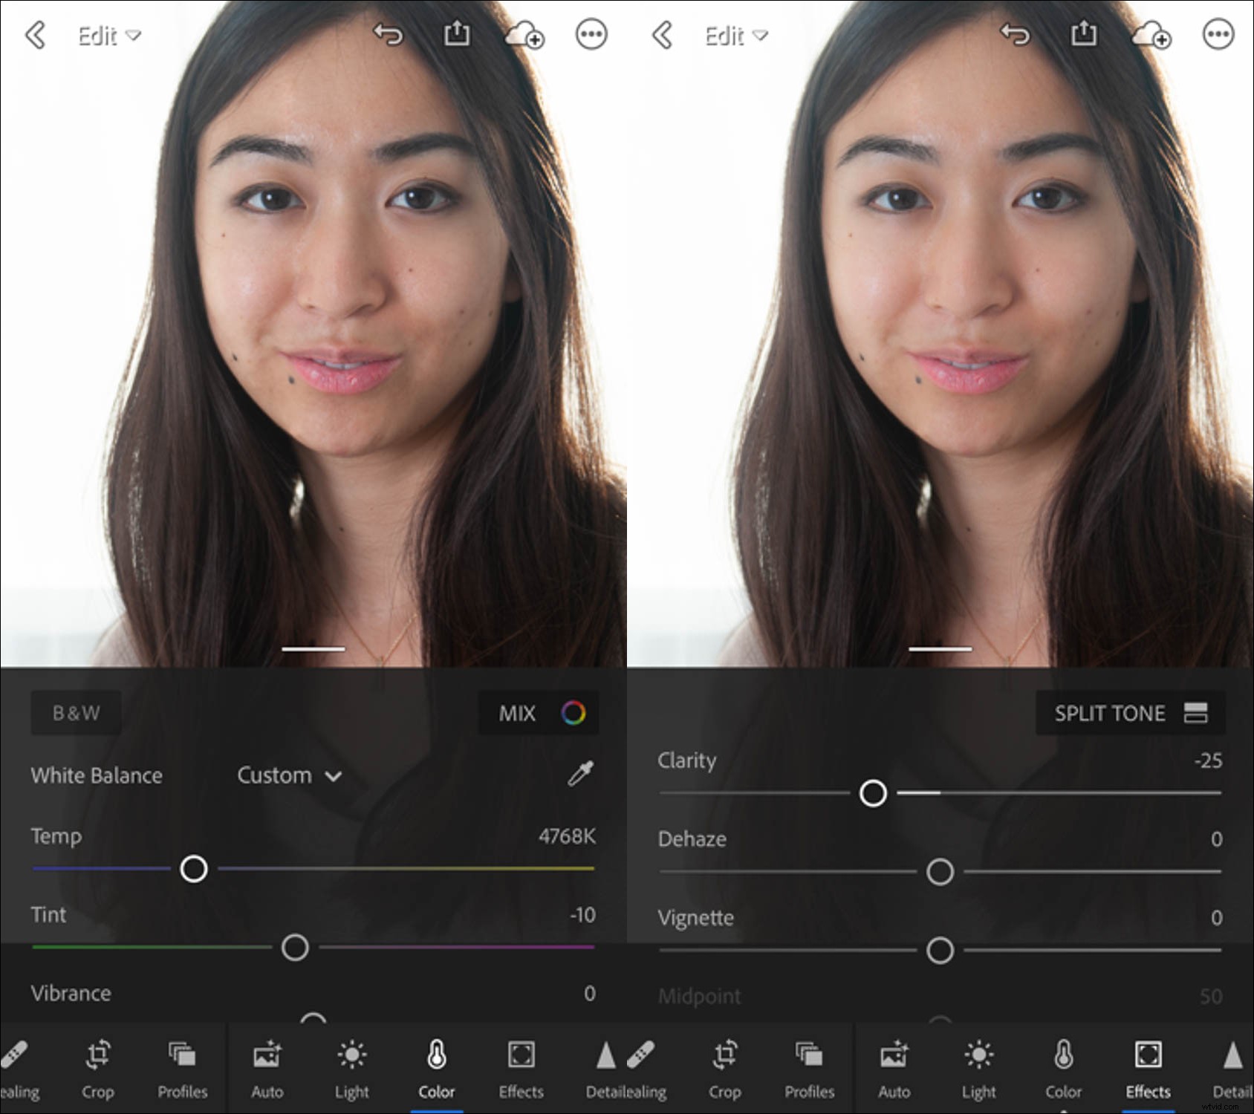
Task: Open the Edit view dropdown
Action: click(108, 35)
